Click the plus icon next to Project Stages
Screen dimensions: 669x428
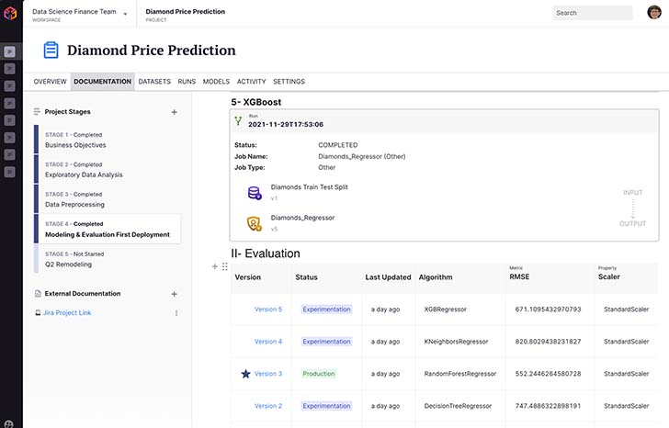(x=175, y=112)
